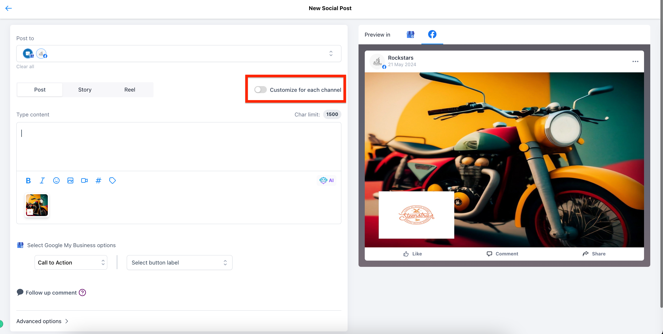The width and height of the screenshot is (663, 334).
Task: Click the Emoji picker icon
Action: click(x=57, y=180)
